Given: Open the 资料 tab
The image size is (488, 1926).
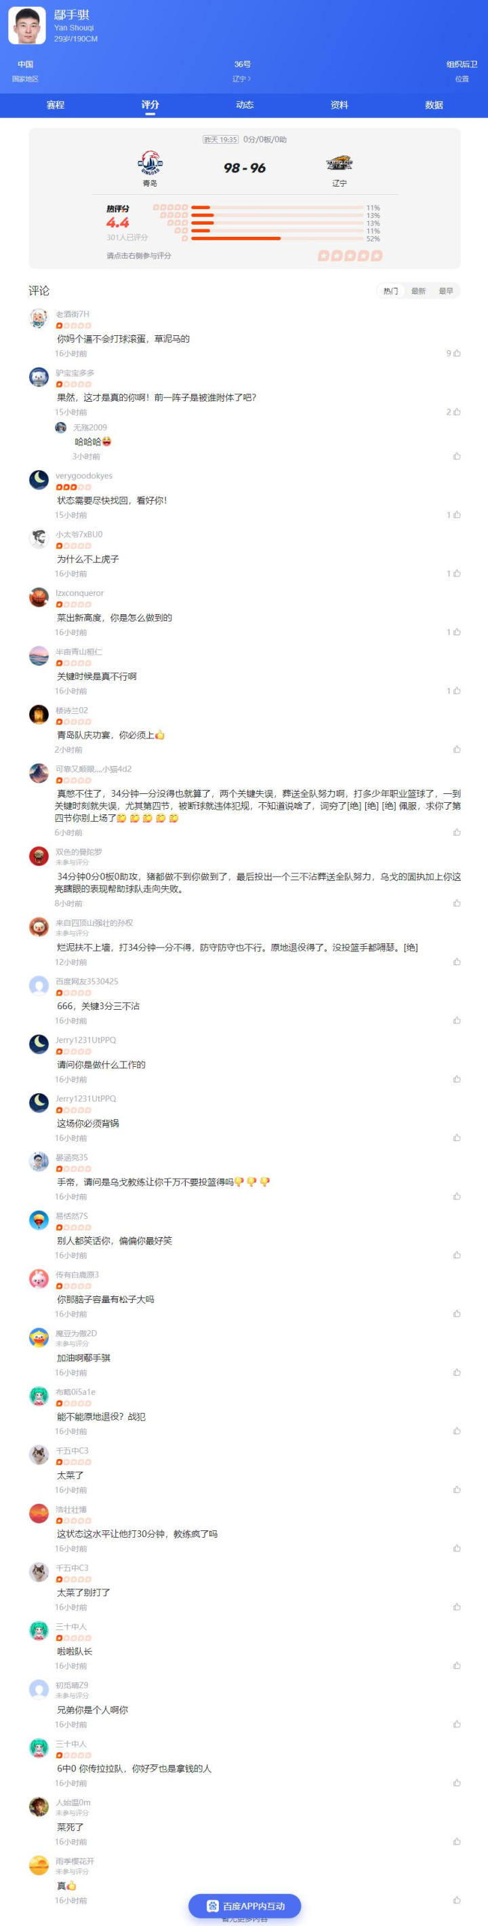Looking at the screenshot, I should (x=339, y=105).
